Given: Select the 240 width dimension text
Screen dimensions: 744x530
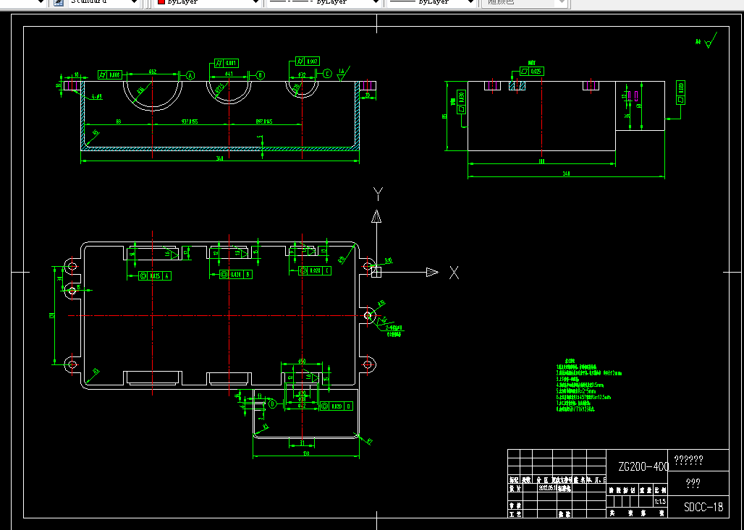Looking at the screenshot, I should coord(566,174).
